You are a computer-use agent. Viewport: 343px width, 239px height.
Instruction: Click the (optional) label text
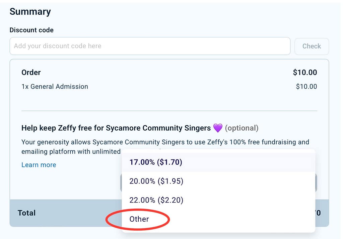coord(242,128)
